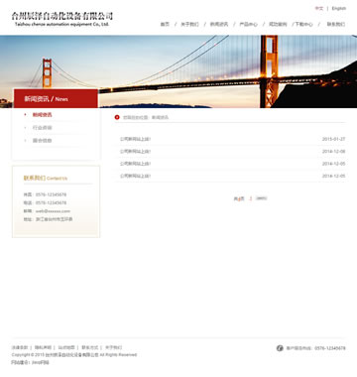357x377 pixels.
Task: Click pagination page number 1
Action: point(251,198)
